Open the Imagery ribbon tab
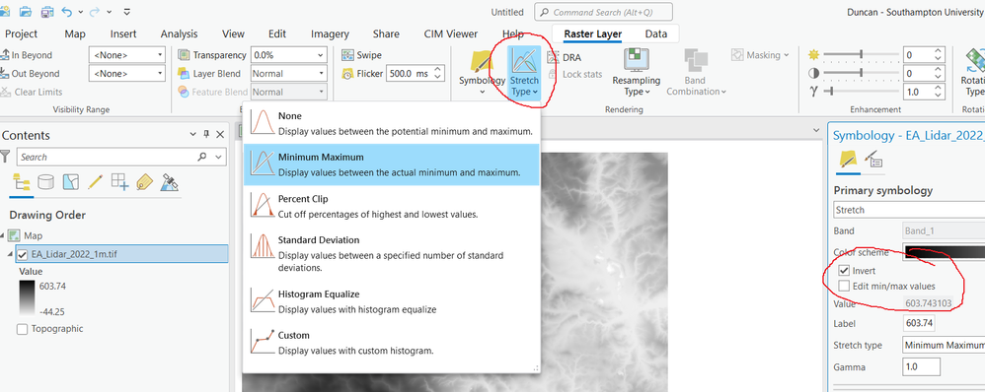The image size is (985, 392). coord(330,33)
